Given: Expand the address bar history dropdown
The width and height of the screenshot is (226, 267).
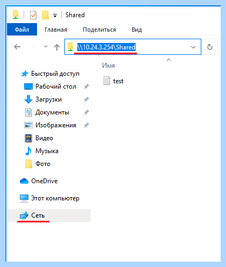Looking at the screenshot, I should point(193,47).
